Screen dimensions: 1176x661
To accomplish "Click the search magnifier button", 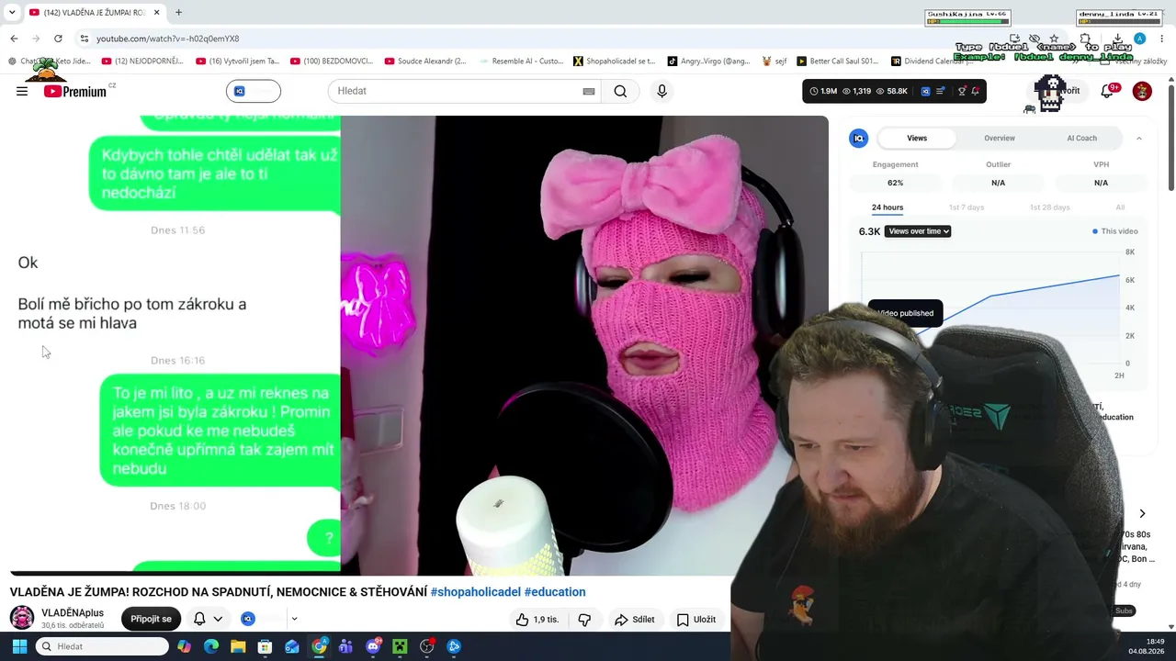I will point(620,91).
